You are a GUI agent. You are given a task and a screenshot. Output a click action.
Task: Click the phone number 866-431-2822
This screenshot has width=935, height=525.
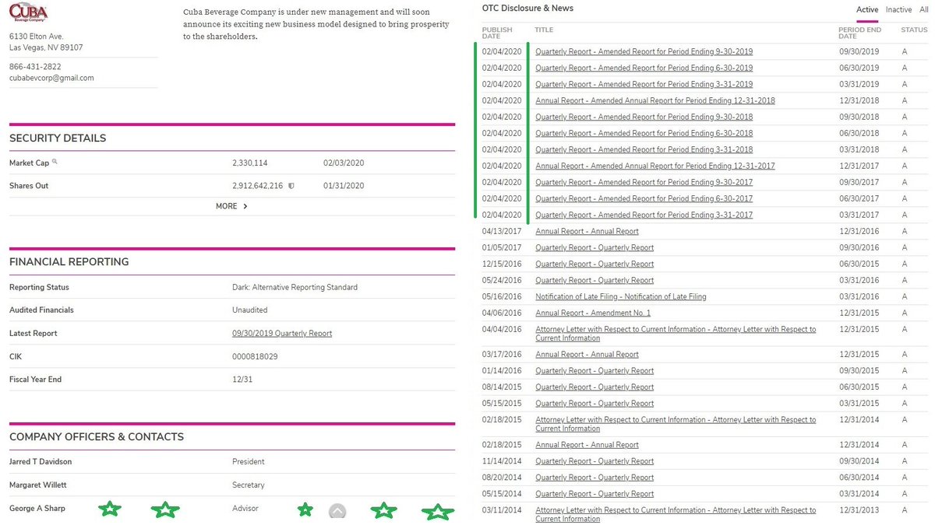coord(35,67)
